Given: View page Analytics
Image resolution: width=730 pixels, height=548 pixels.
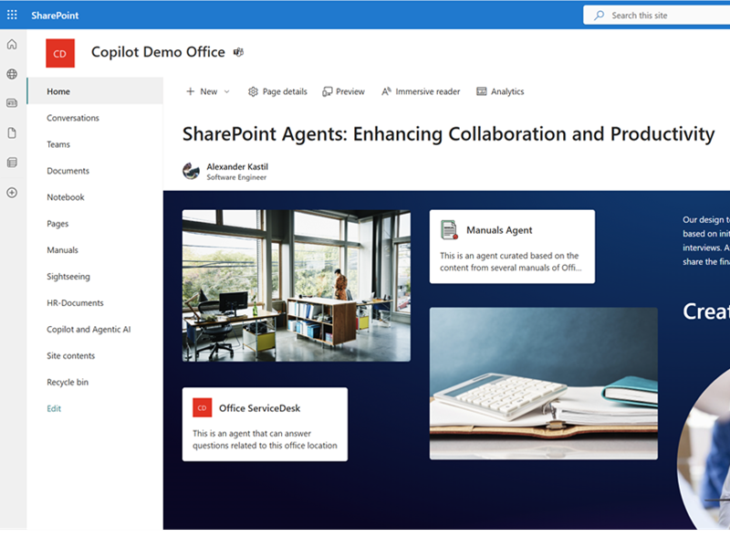Looking at the screenshot, I should tap(500, 91).
